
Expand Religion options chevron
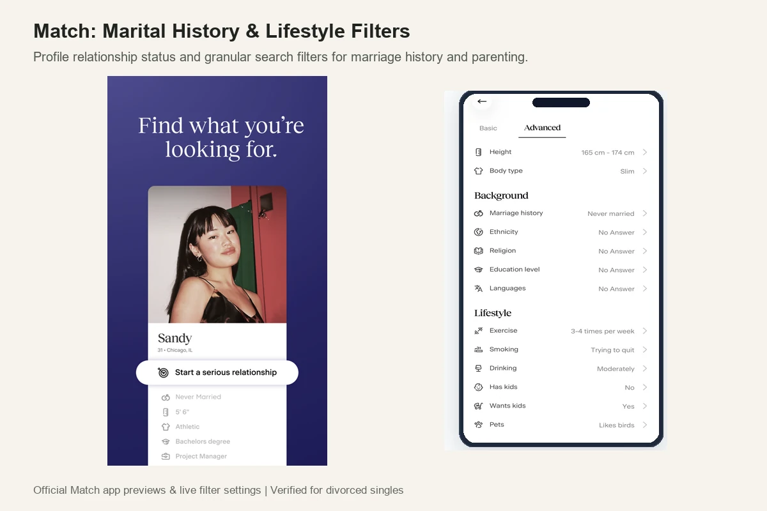point(645,251)
